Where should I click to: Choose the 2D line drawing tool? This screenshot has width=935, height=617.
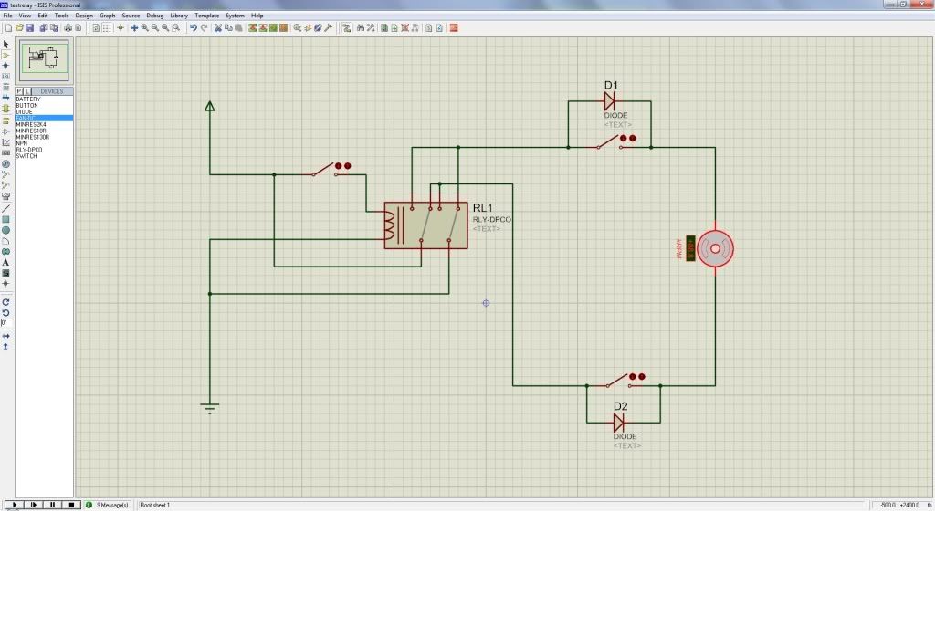(5, 208)
